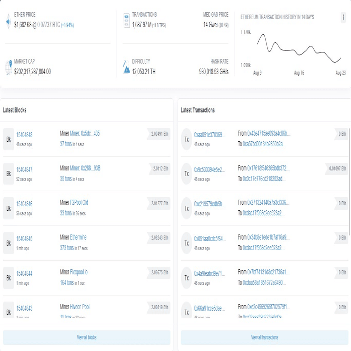Click Bk icon for block 15404844
351x351 pixels.
point(9,278)
